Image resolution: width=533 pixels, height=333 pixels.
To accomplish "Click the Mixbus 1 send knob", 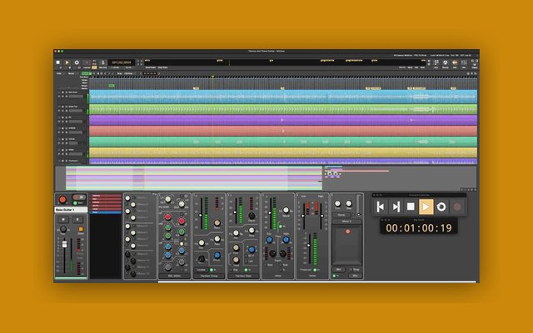I will (127, 198).
